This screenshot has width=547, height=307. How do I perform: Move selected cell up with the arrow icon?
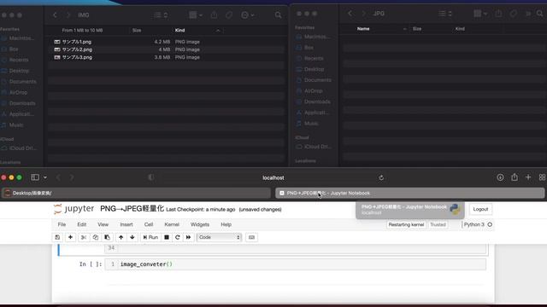click(x=121, y=237)
